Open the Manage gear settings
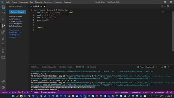Screen dimensions: 174x98 [x=3, y=88]
